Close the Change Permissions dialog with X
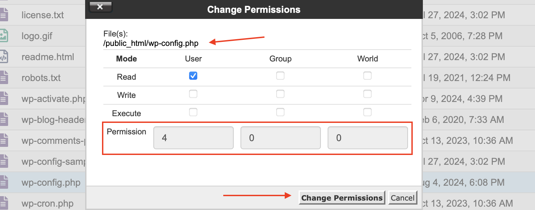The width and height of the screenshot is (535, 210). point(100,6)
